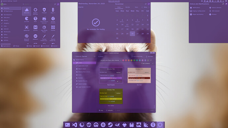
Task: Open Power and Battery status entry
Action: (197, 15)
